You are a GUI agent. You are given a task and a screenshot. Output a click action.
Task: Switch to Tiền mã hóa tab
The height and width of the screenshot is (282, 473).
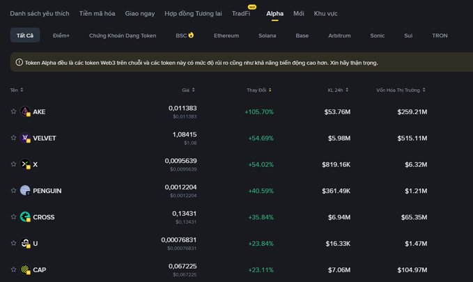pyautogui.click(x=97, y=13)
